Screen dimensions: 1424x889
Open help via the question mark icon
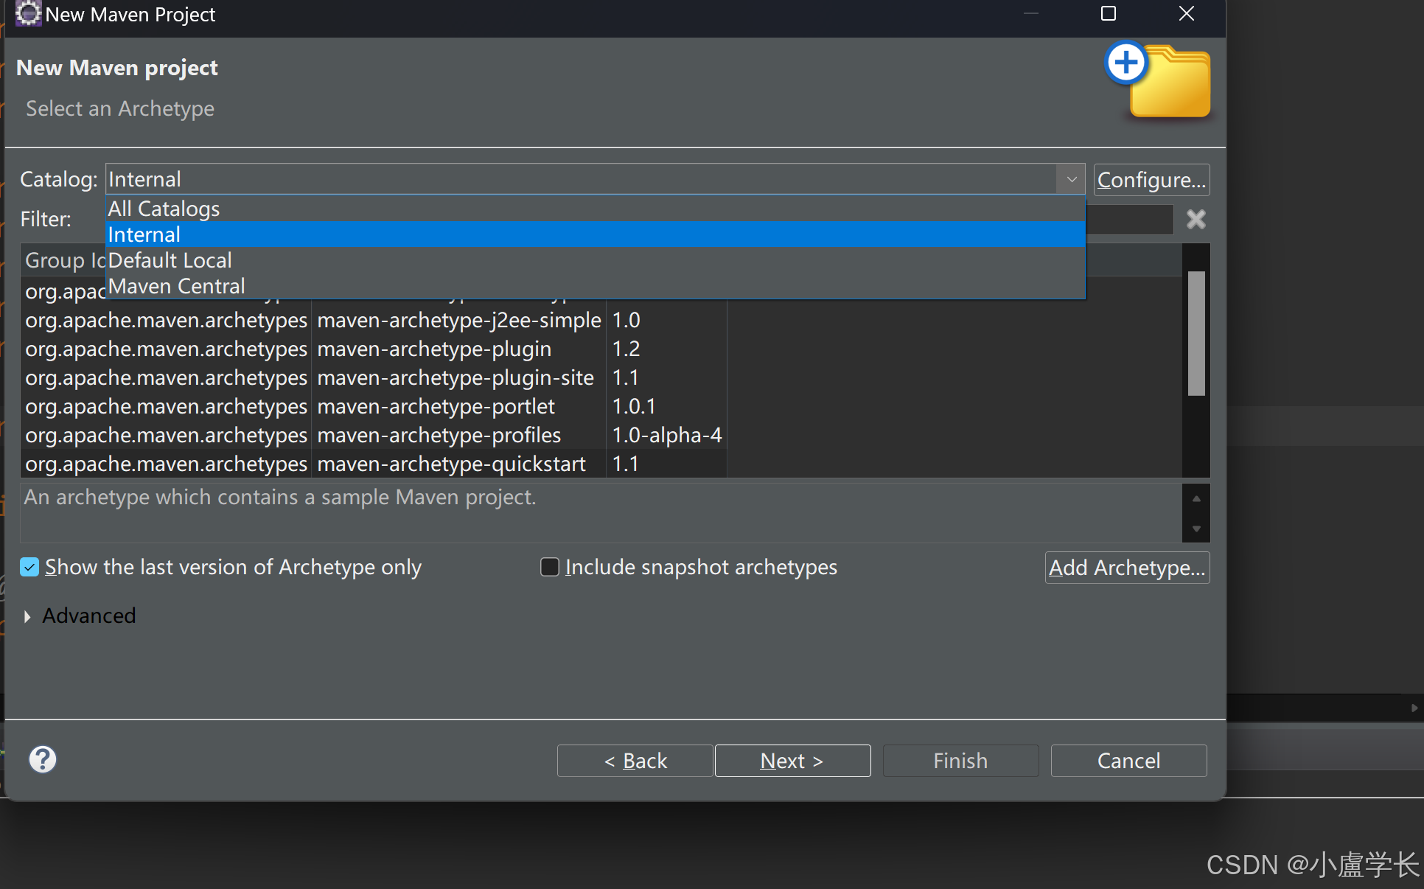tap(42, 760)
